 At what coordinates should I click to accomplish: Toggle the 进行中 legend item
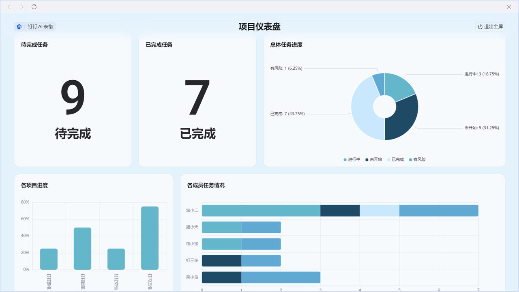(x=352, y=159)
